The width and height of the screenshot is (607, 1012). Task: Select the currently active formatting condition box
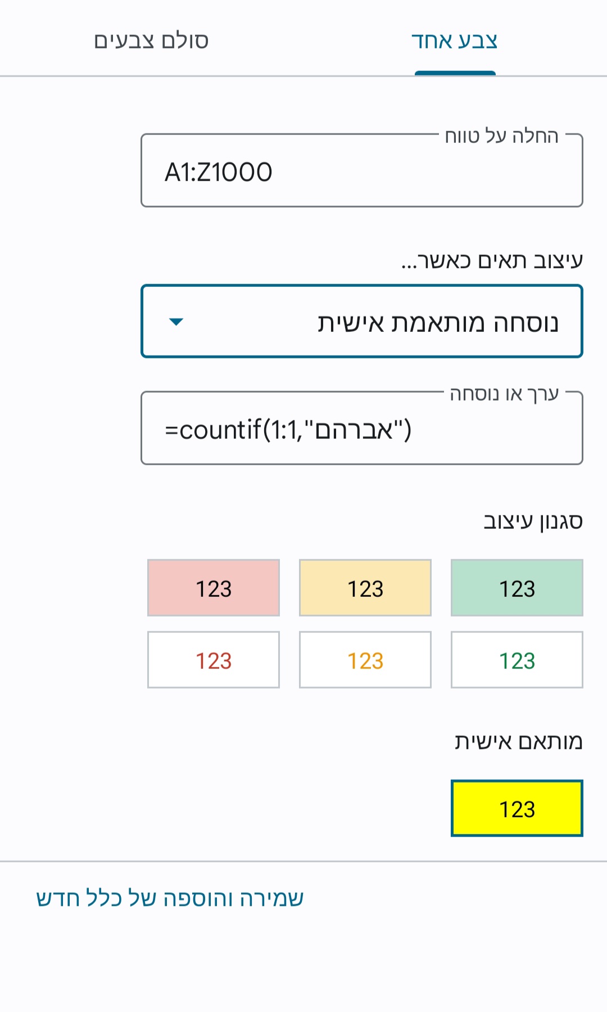coord(363,322)
